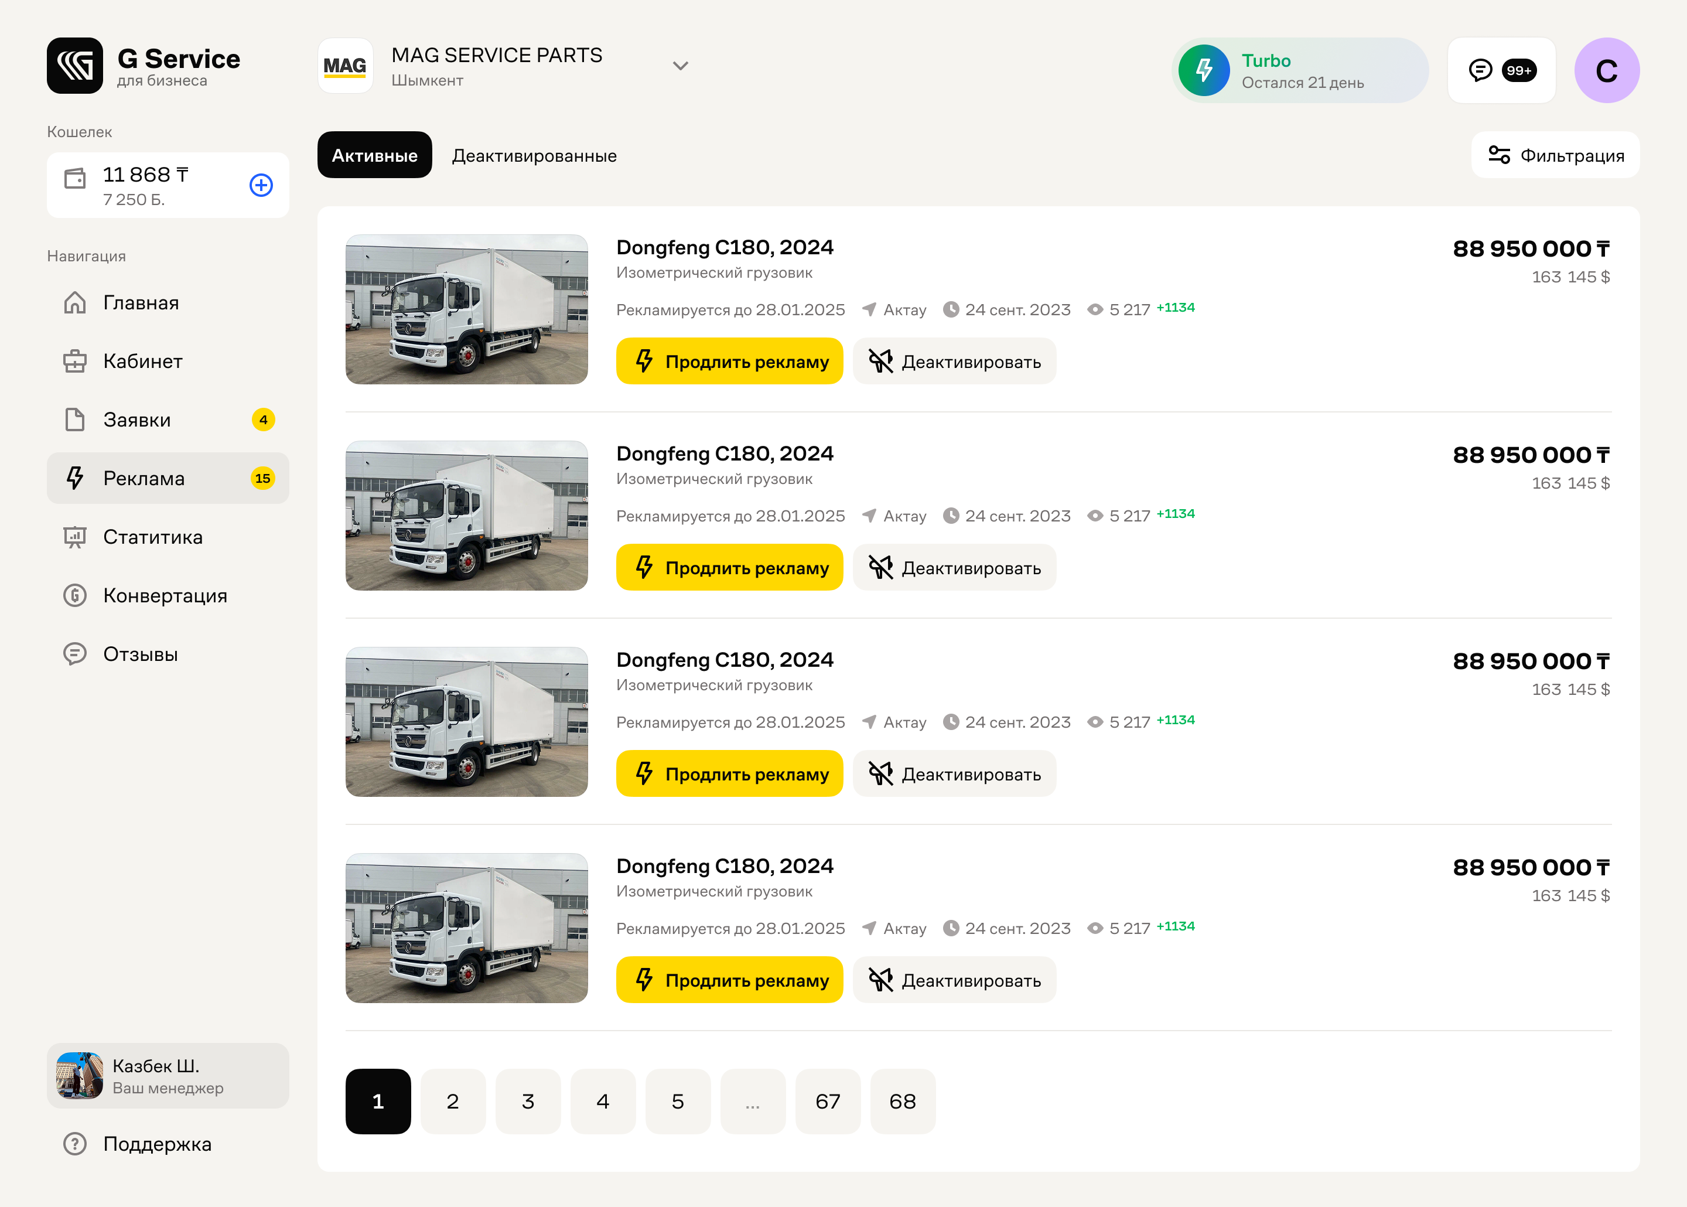The height and width of the screenshot is (1207, 1687).
Task: Switch to the Деактивированные tab
Action: pos(534,155)
